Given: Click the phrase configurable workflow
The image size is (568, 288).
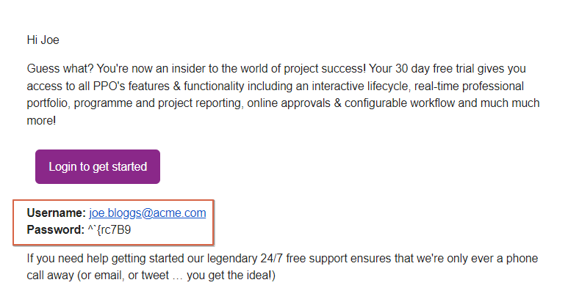Looking at the screenshot, I should click(400, 103).
